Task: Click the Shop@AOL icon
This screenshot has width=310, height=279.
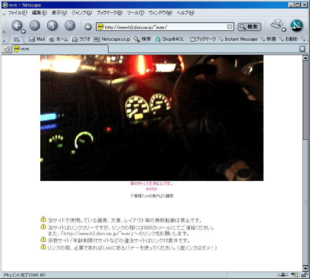Action: 157,39
